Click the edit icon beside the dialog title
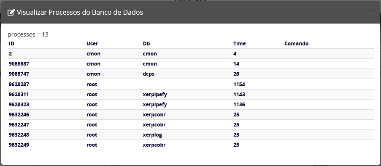The width and height of the screenshot is (381, 166). point(11,12)
